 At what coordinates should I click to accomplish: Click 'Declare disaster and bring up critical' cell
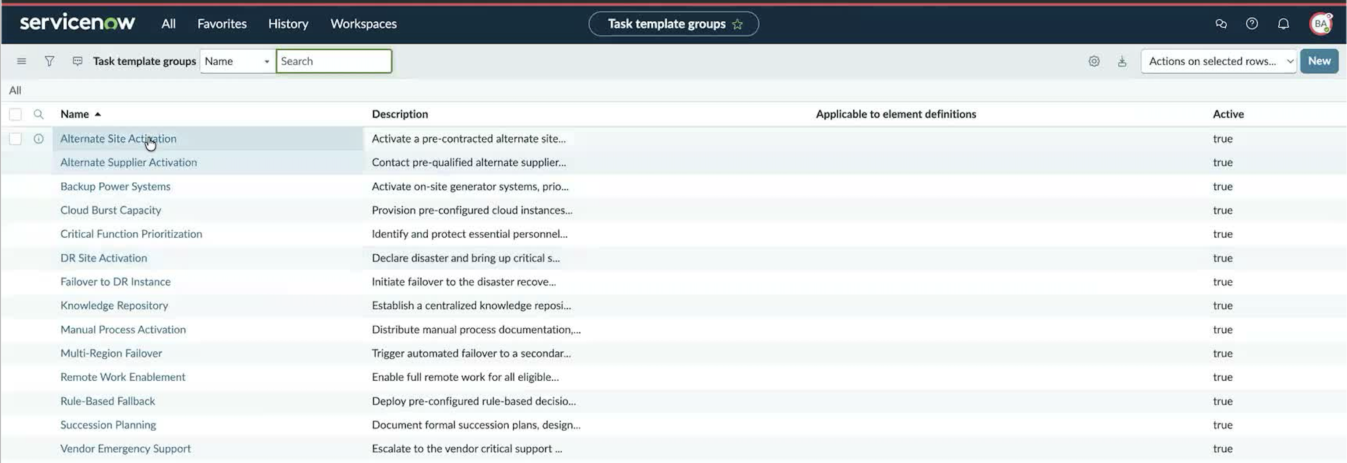click(466, 258)
